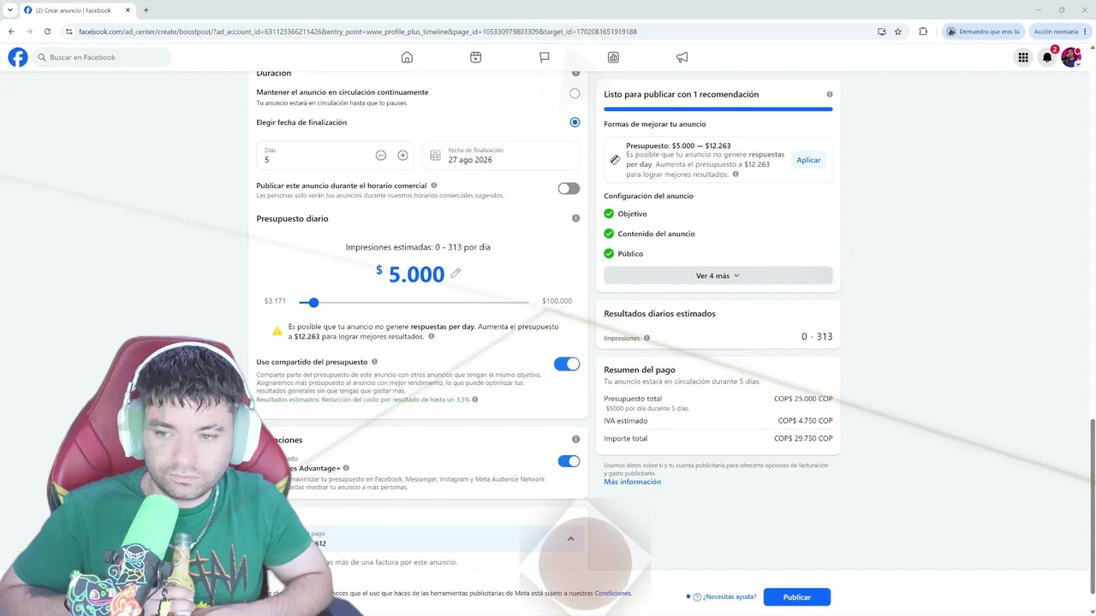Click the daily budget slider handle

point(313,302)
